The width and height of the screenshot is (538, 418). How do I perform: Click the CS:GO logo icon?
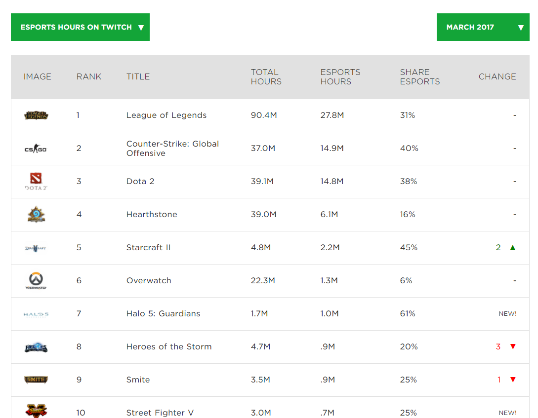point(36,149)
